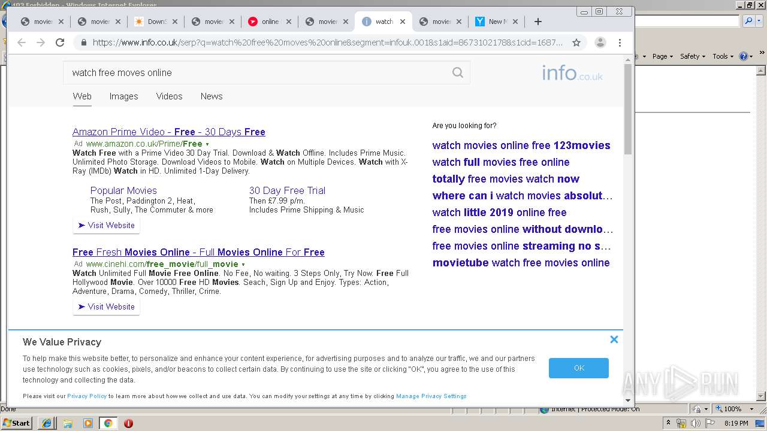Click the magnifier icon in search box
Screen dimensions: 767x431
[x=458, y=72]
